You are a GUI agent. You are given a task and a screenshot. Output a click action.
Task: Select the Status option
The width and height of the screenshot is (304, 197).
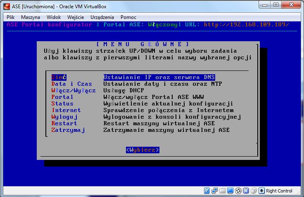[62, 103]
